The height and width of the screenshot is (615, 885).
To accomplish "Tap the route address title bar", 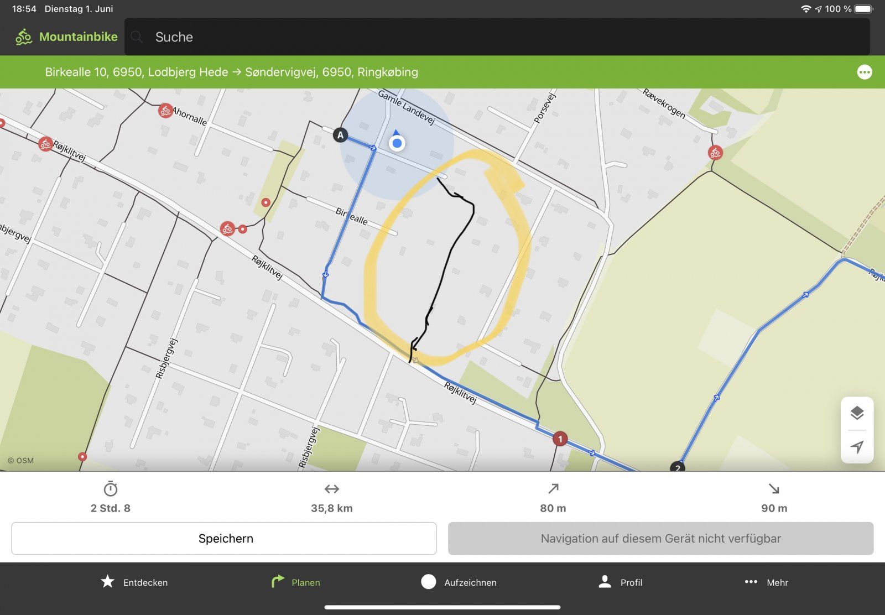I will [231, 72].
